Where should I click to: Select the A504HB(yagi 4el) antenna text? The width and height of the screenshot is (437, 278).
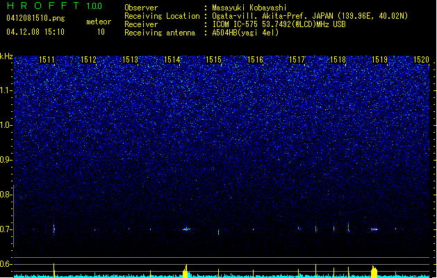click(245, 33)
